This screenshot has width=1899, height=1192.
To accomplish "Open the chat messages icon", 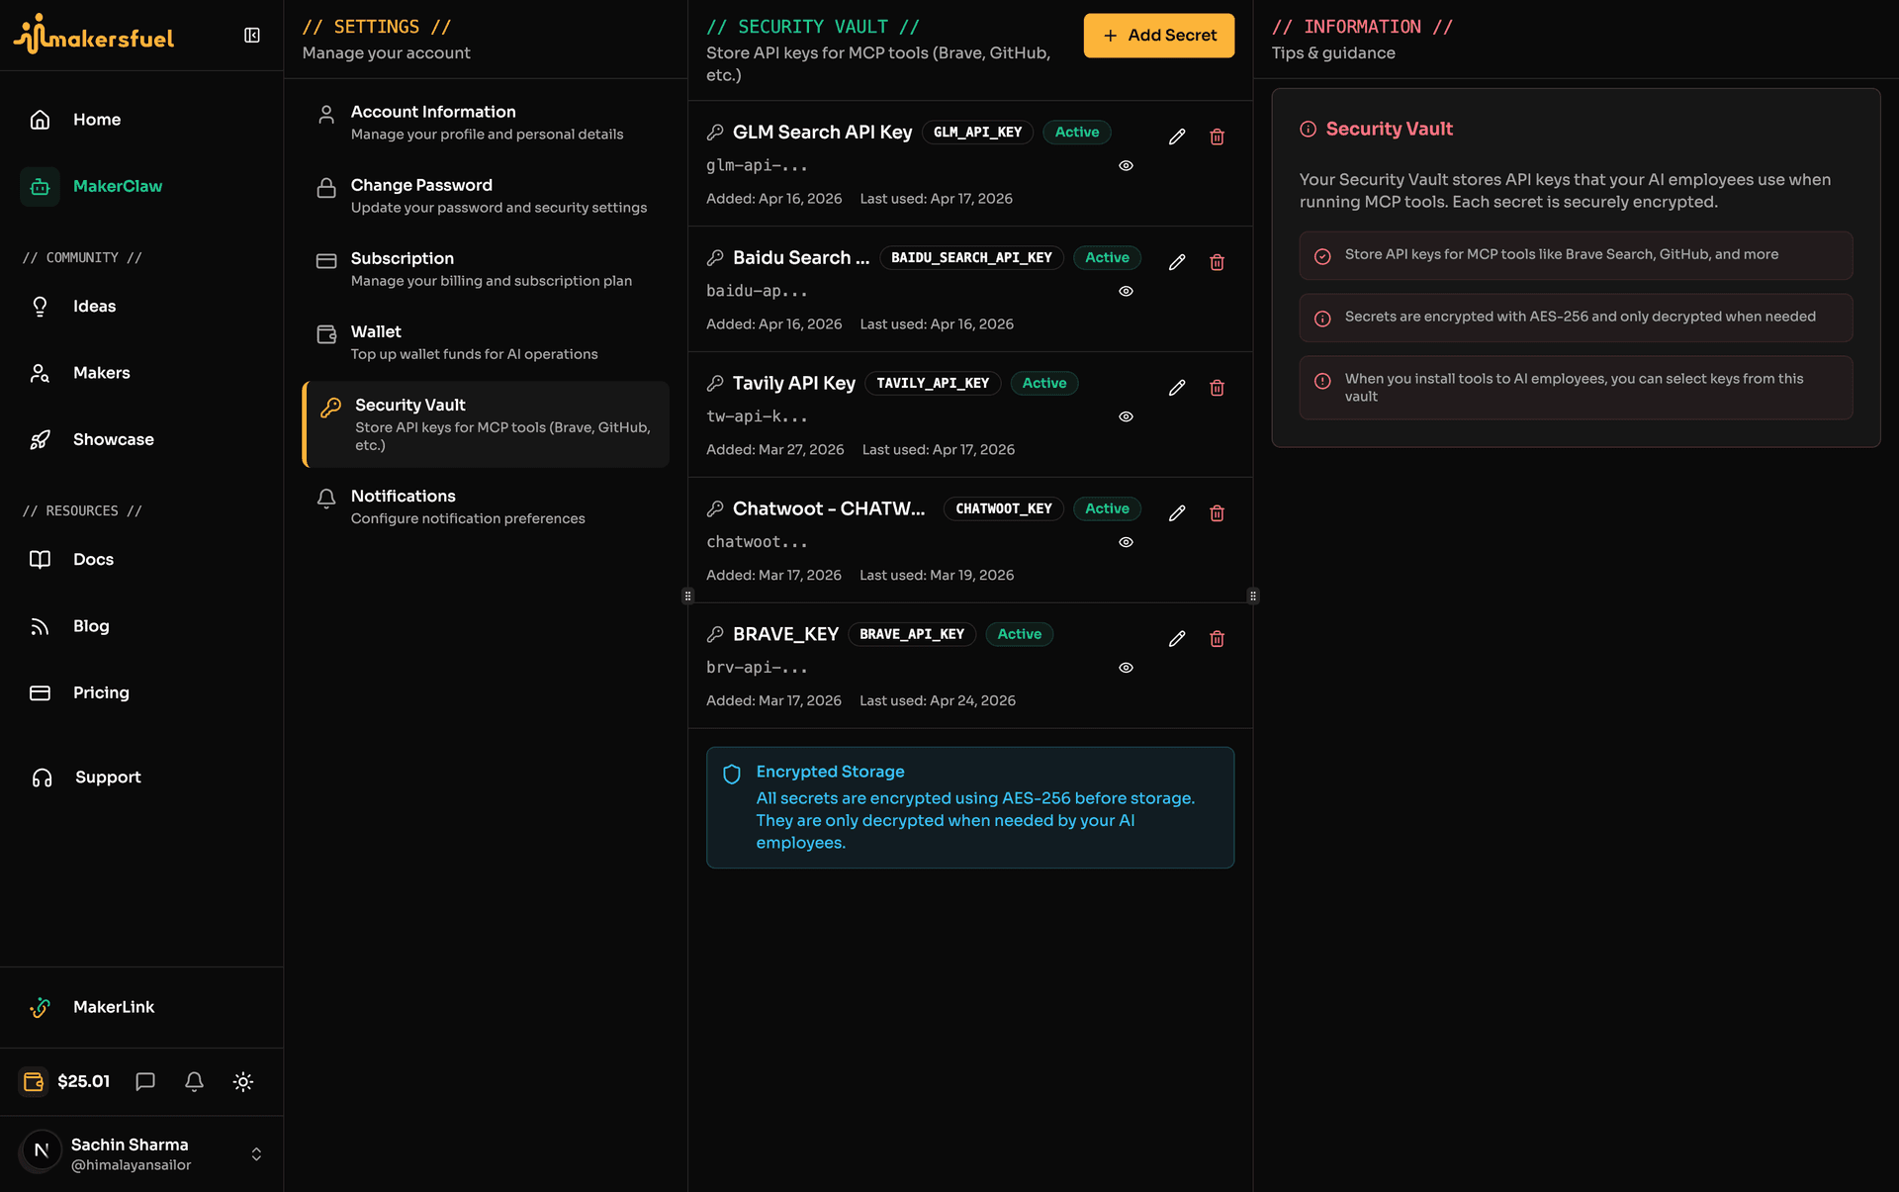I will [x=145, y=1081].
